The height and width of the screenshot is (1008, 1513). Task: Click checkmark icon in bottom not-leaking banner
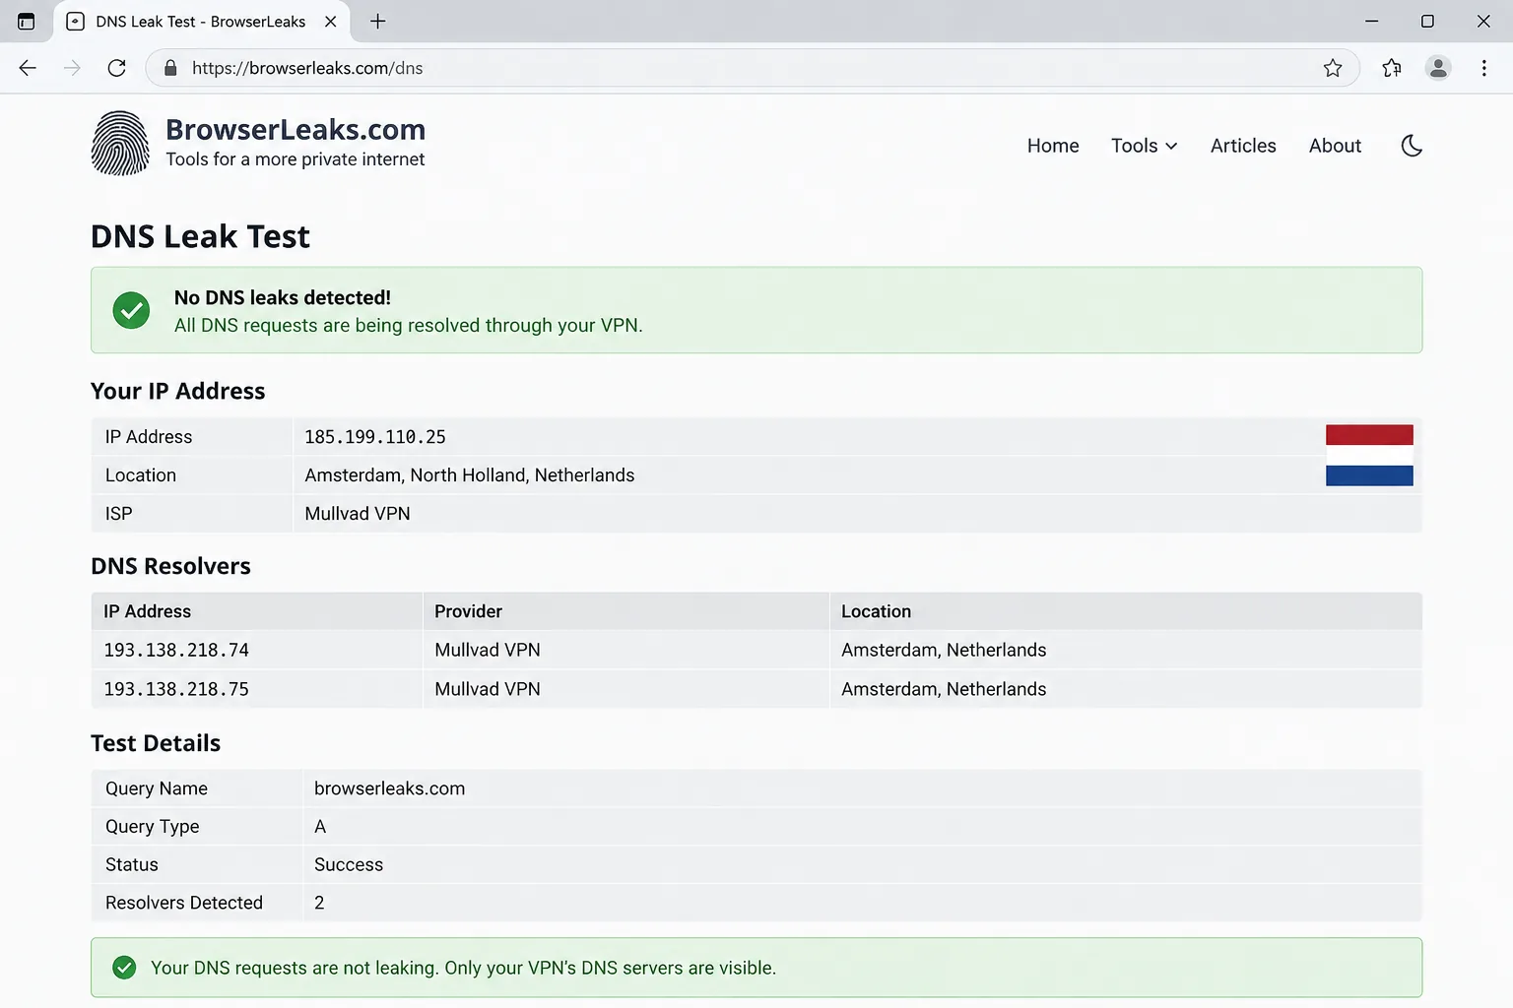tap(124, 968)
